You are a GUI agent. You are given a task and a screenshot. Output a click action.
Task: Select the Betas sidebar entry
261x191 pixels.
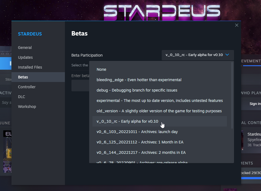click(x=23, y=77)
